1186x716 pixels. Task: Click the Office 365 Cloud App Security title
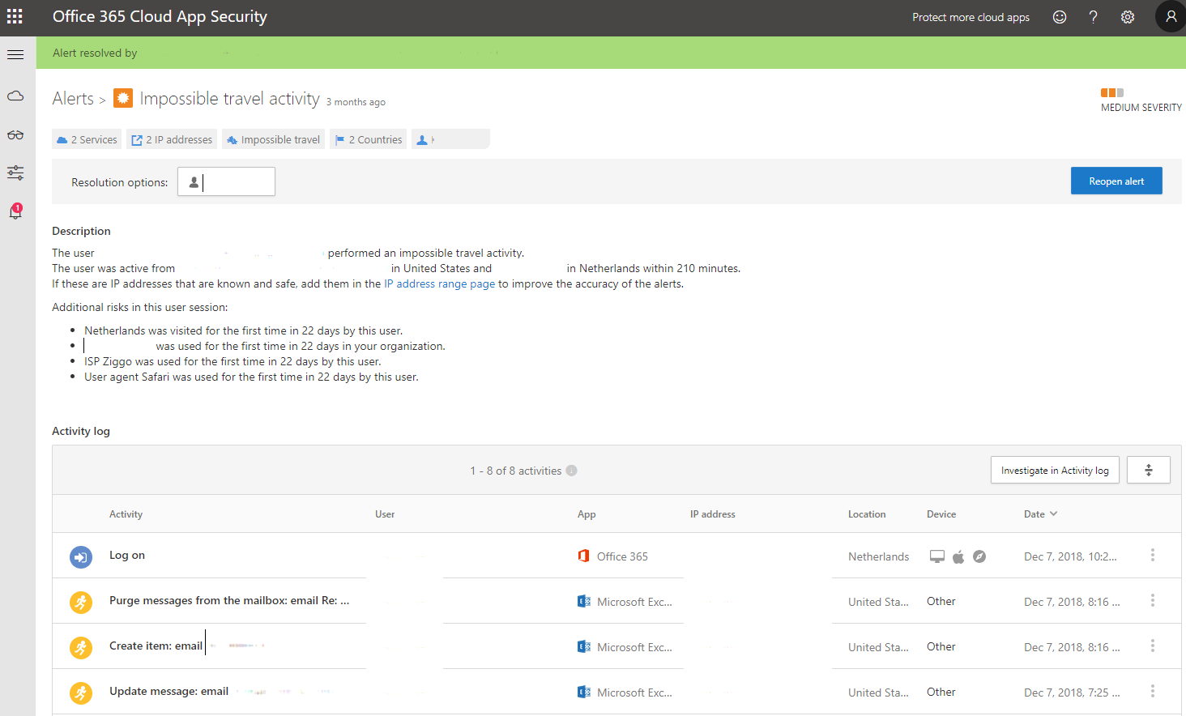point(160,16)
